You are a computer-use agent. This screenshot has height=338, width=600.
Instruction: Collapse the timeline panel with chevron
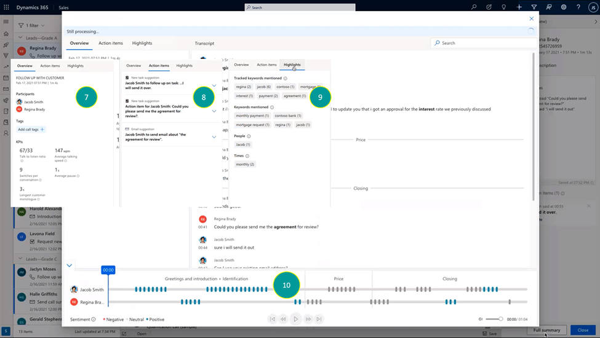(70, 265)
